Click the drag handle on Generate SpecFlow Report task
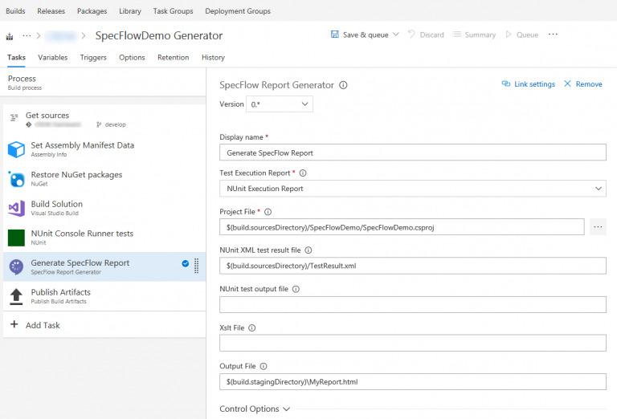The height and width of the screenshot is (419, 617). 196,266
